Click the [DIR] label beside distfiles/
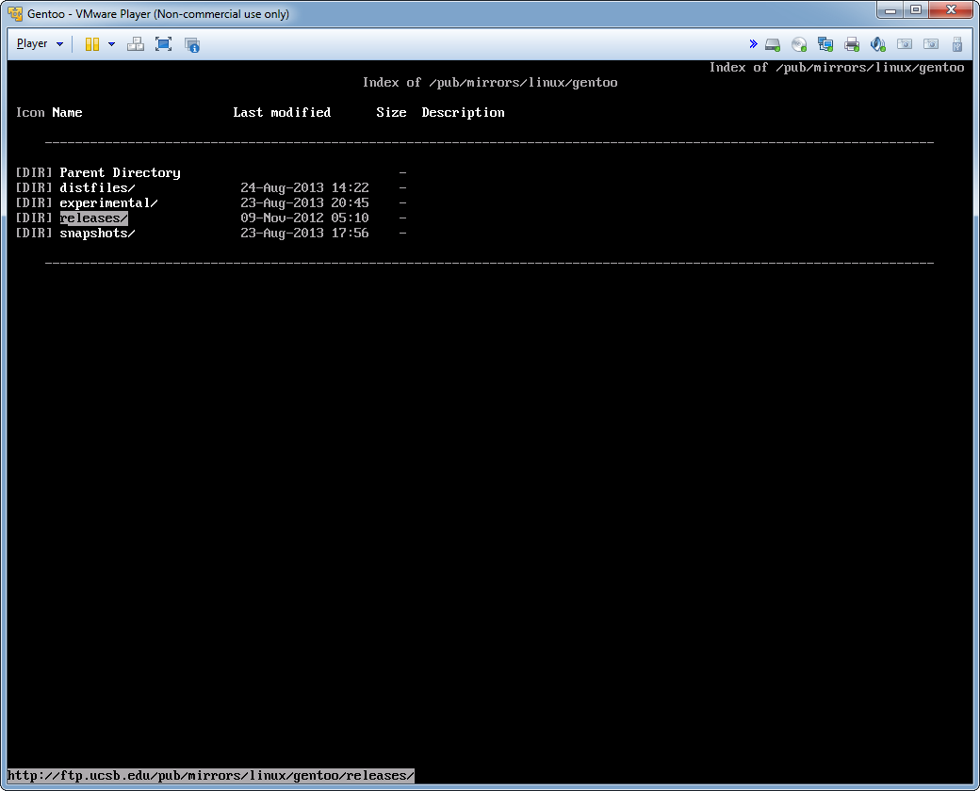980x791 pixels. pyautogui.click(x=34, y=187)
